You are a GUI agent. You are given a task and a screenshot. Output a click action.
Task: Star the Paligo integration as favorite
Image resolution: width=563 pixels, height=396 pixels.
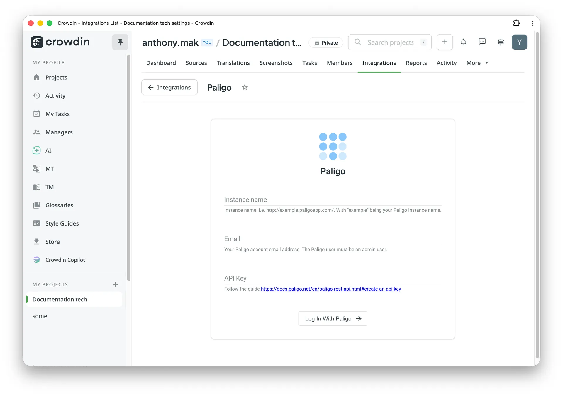(x=245, y=87)
